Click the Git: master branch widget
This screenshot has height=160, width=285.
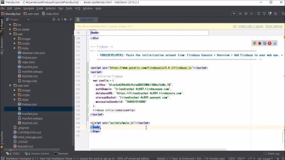265,159
